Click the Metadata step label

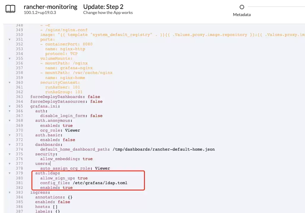242,15
